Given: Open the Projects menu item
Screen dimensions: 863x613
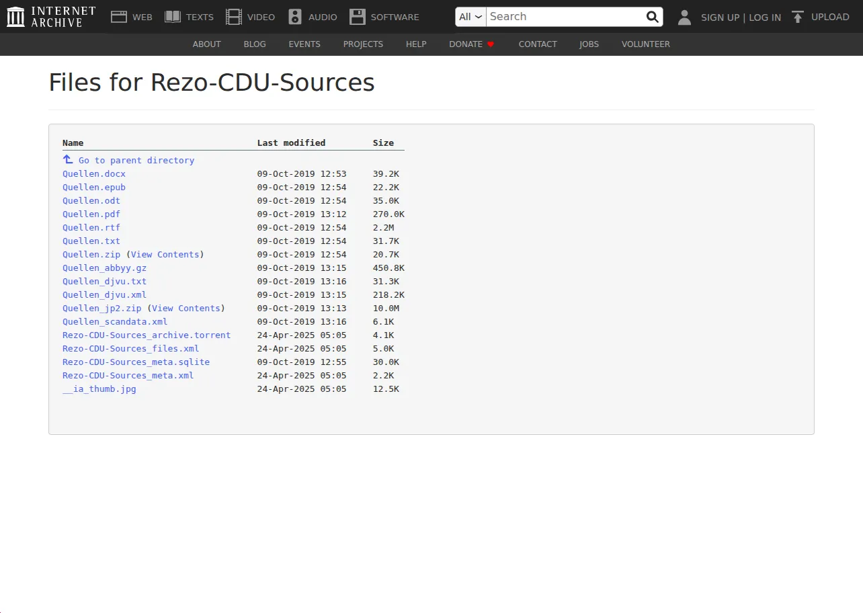Looking at the screenshot, I should tap(363, 44).
